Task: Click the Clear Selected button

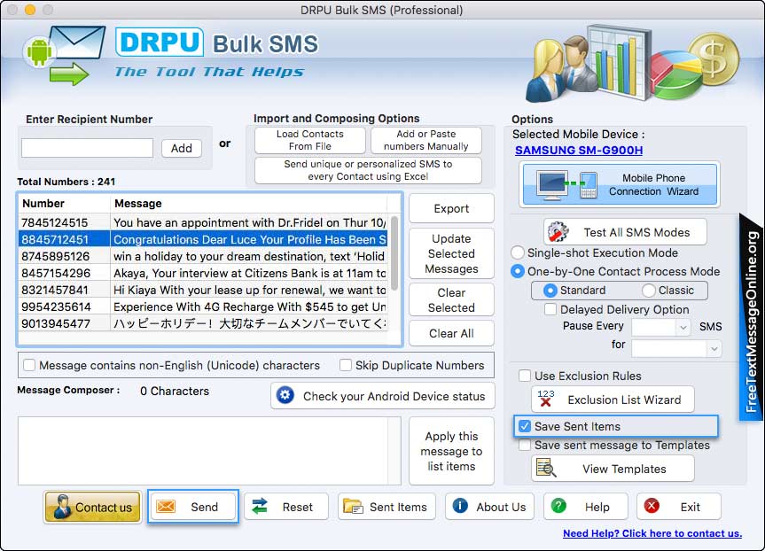Action: (x=451, y=300)
